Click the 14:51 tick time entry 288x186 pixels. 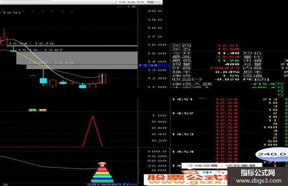pos(182,100)
